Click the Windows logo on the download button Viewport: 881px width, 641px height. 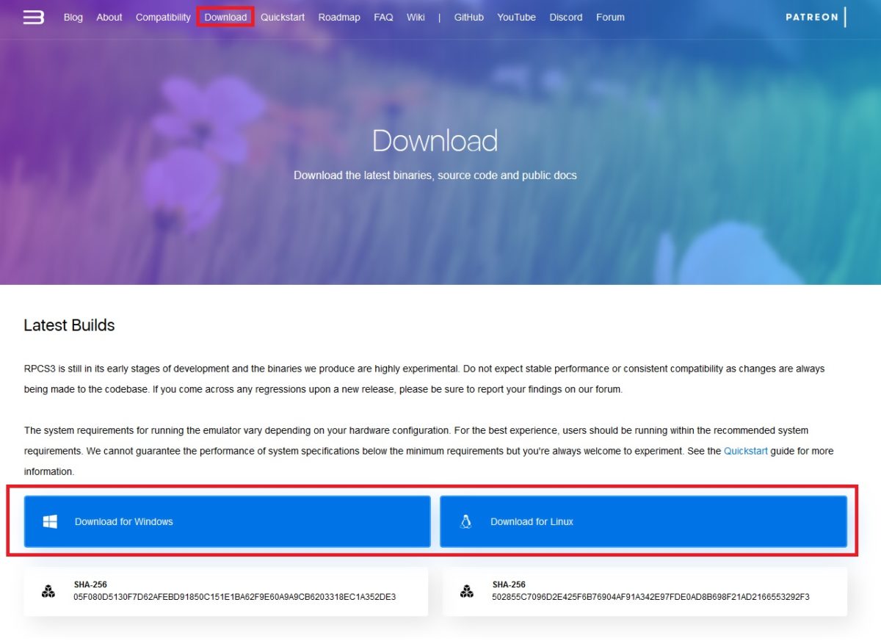[49, 521]
